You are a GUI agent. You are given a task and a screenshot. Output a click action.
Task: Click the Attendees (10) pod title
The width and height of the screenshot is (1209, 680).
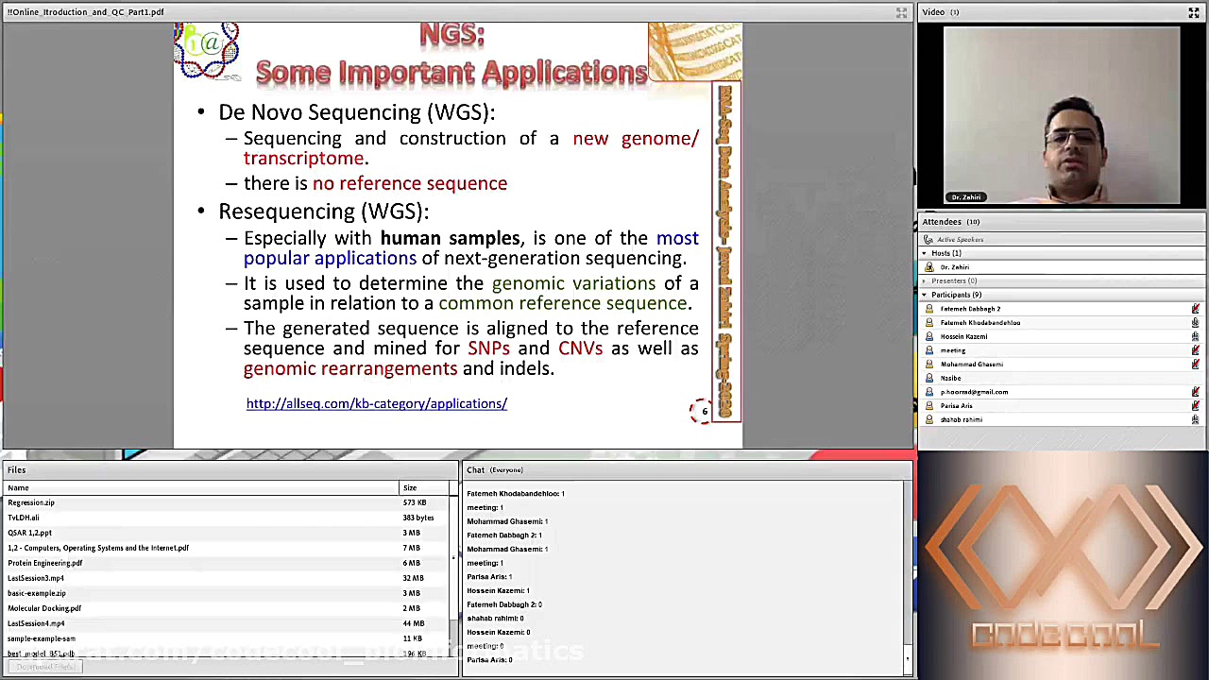pyautogui.click(x=951, y=222)
